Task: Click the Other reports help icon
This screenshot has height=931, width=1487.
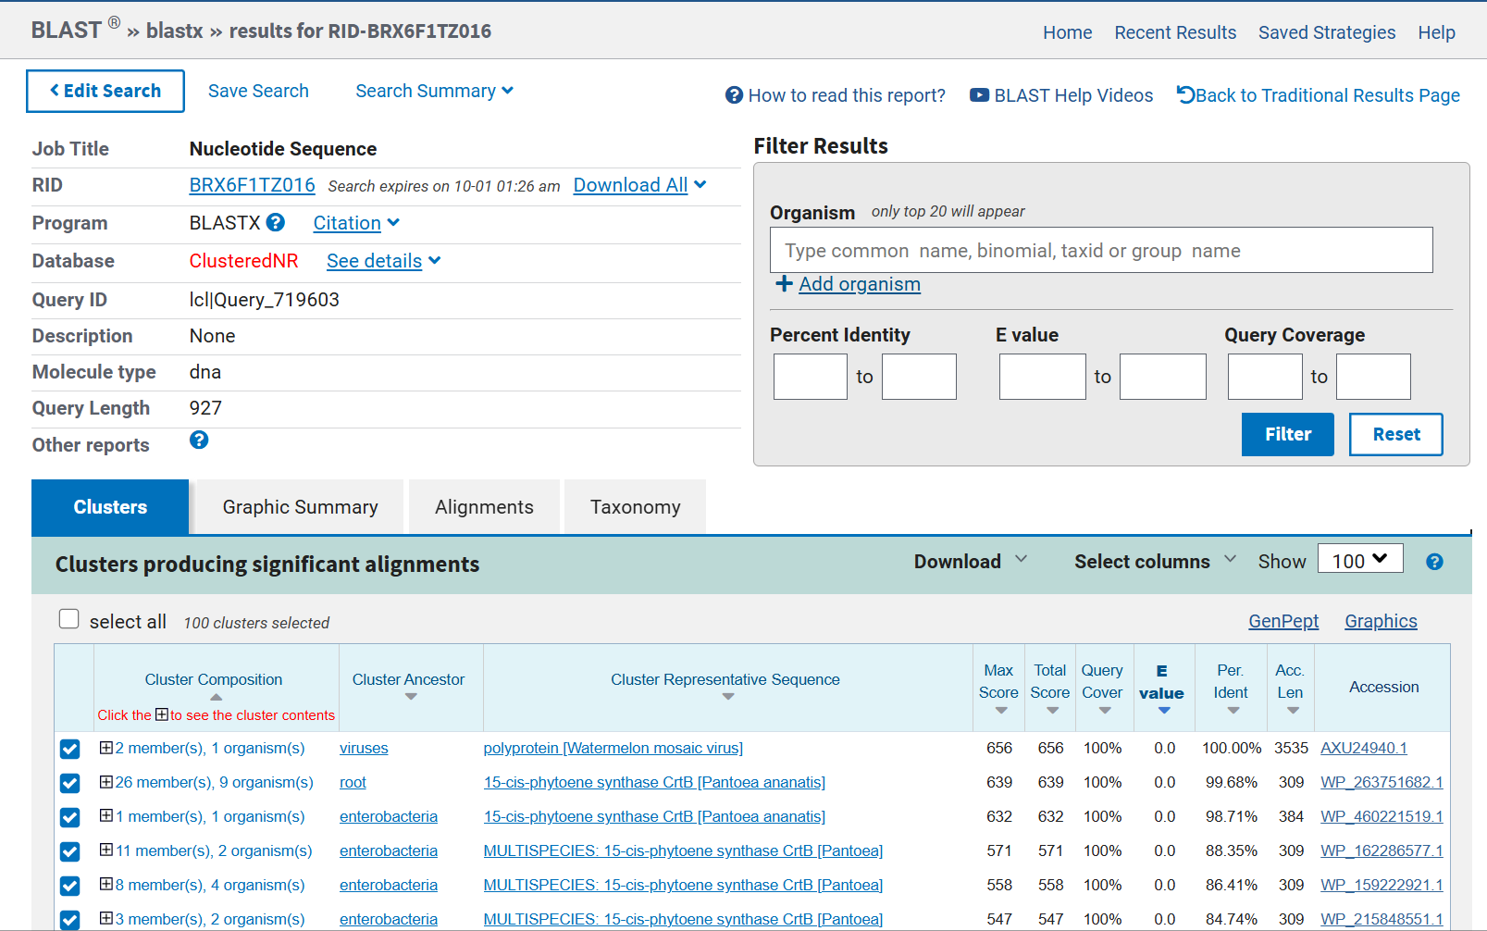Action: 199,440
